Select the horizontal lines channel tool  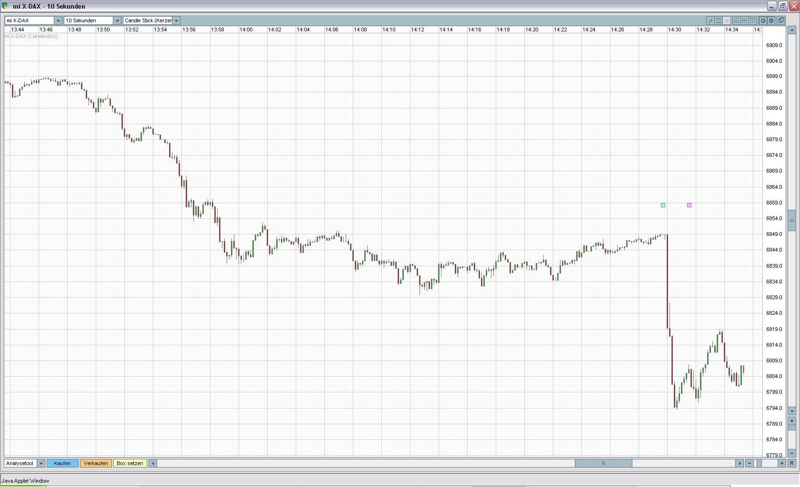[719, 20]
